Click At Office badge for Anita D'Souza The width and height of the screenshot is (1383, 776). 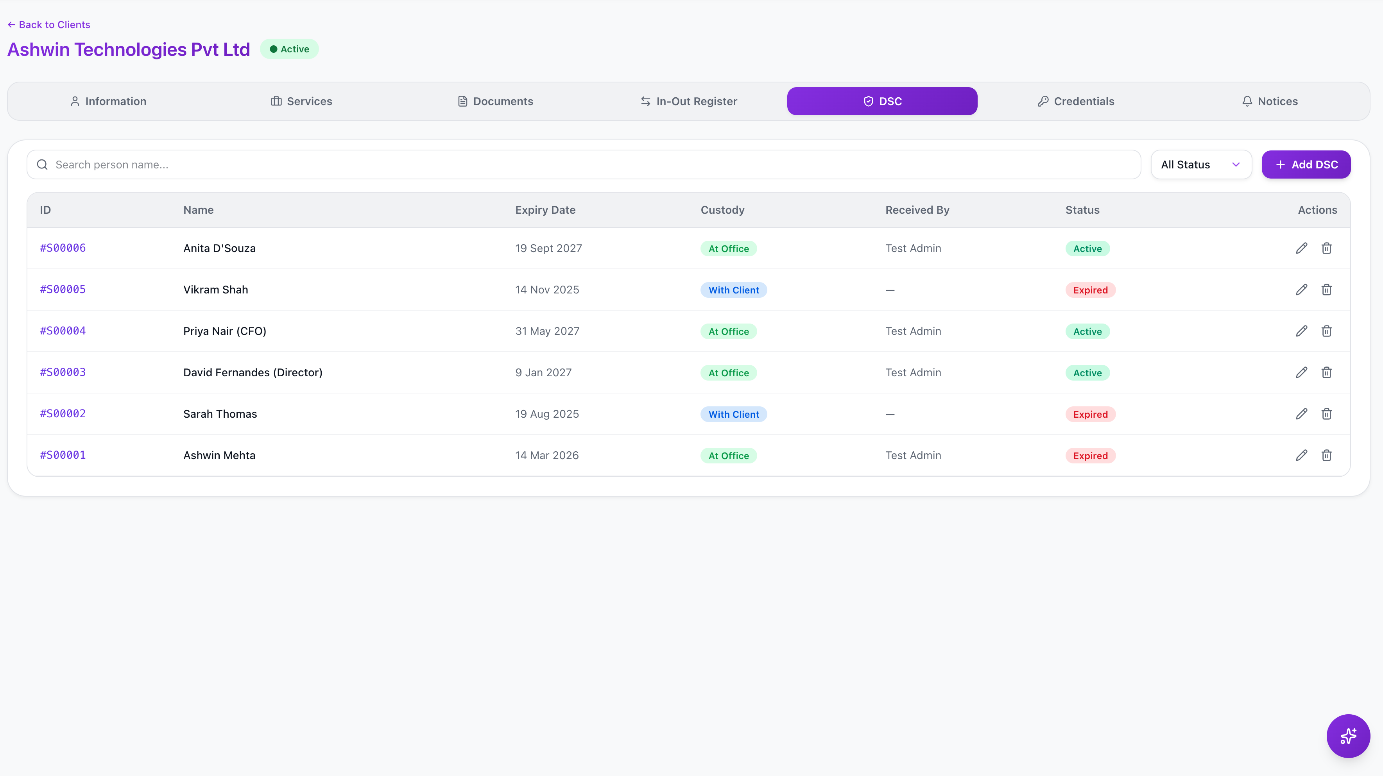click(x=728, y=249)
